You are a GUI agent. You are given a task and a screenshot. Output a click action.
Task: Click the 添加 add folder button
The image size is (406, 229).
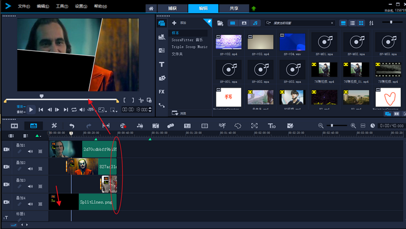[x=179, y=23]
